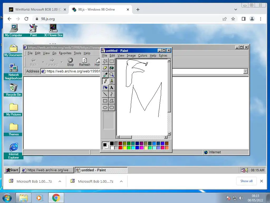Open the Forward history dropdown arrow in IE
Viewport: 270px width, 203px height.
61,62
